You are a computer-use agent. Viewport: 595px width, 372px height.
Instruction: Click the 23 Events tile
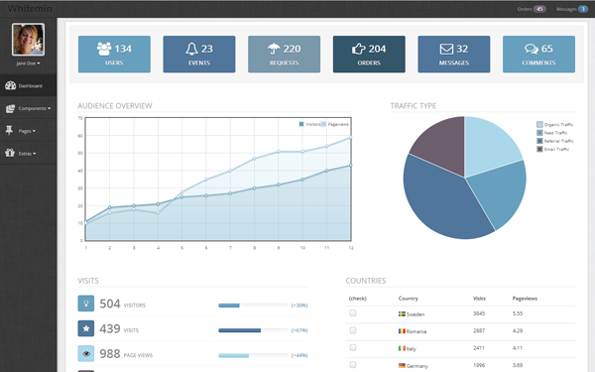click(x=199, y=55)
